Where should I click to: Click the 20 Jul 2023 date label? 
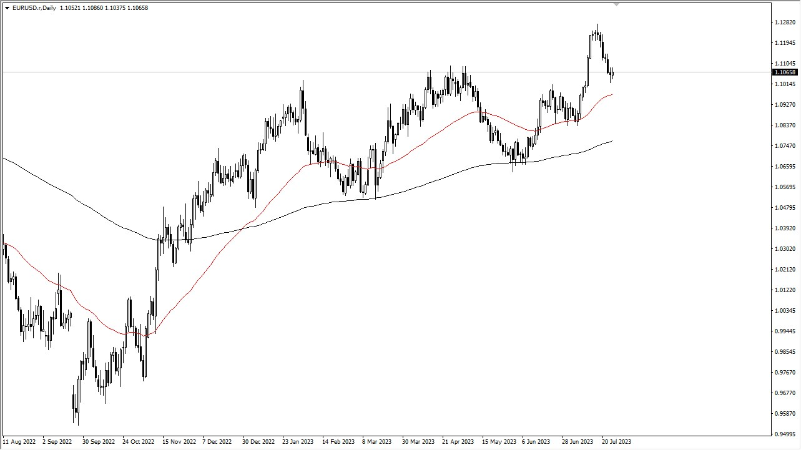[x=617, y=442]
